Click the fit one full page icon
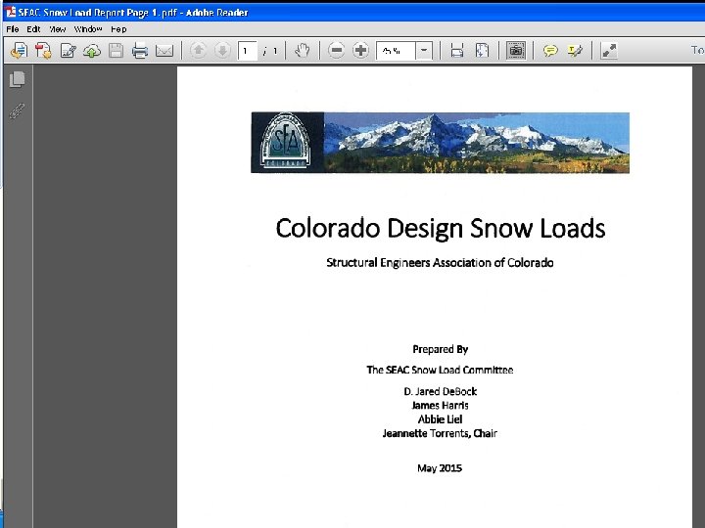Viewport: 705px width, 528px height. pyautogui.click(x=482, y=50)
